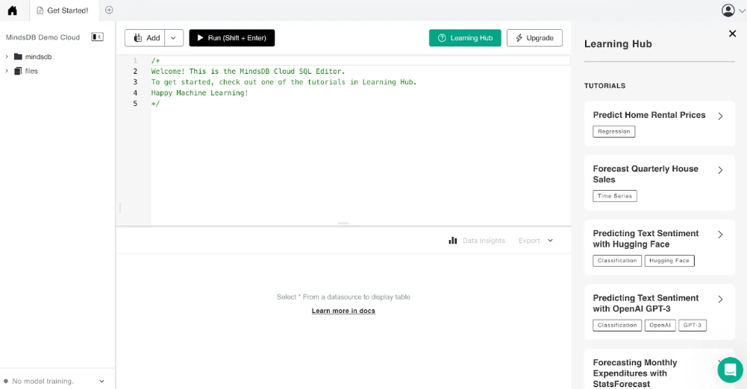Image resolution: width=747 pixels, height=389 pixels.
Task: Expand chevron for Predict Home Rental Prices
Action: [720, 116]
